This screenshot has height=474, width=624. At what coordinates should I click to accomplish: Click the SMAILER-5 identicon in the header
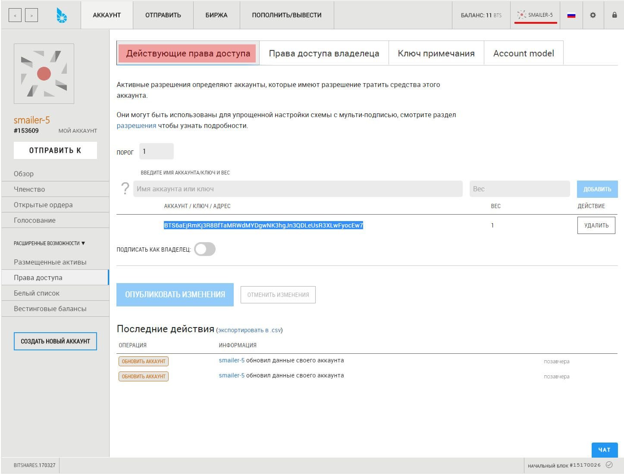521,15
